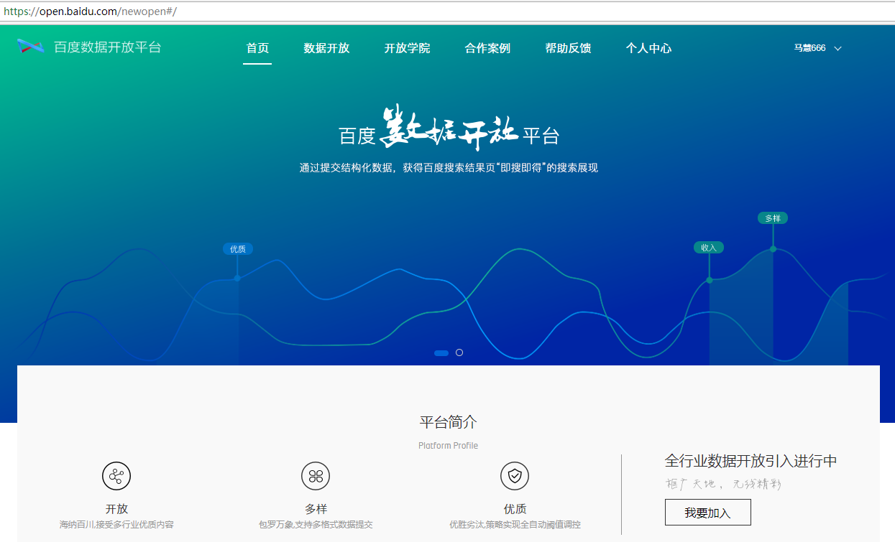Viewport: 895px width, 542px height.
Task: Open the 首页 navigation tab
Action: coord(257,48)
